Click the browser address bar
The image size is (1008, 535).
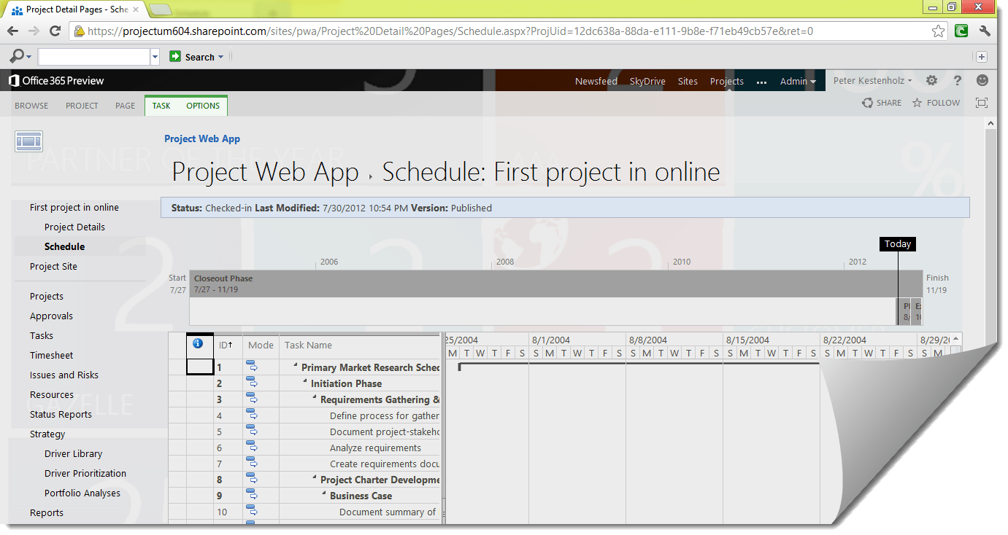tap(509, 31)
